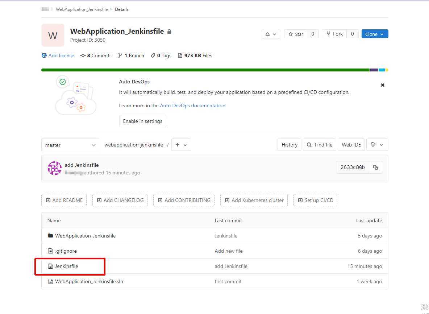
Task: Click the private lock icon beside project title
Action: coord(169,32)
